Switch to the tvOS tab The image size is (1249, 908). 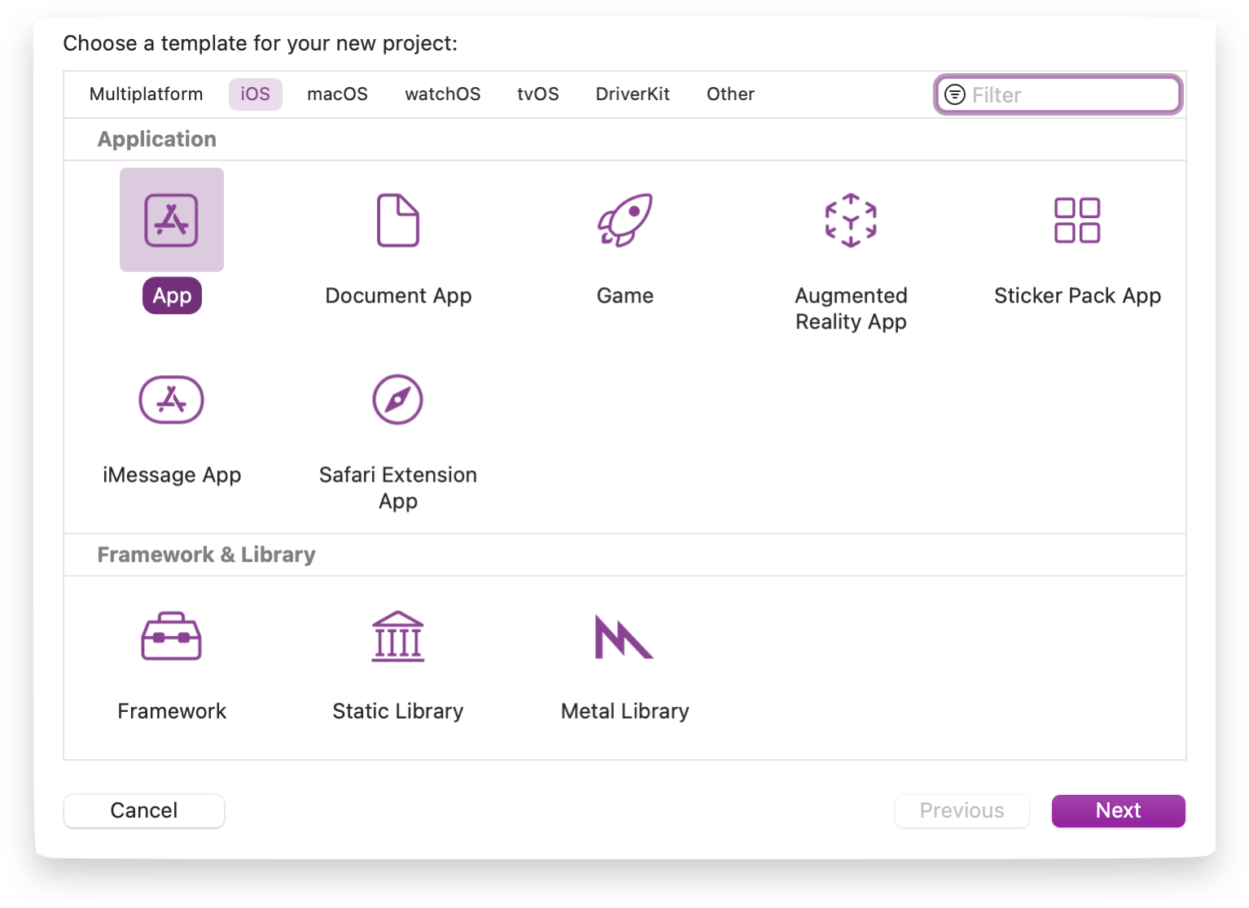pyautogui.click(x=538, y=94)
